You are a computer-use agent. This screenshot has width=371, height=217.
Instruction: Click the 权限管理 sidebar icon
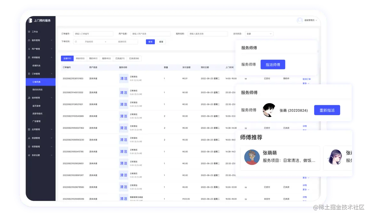tap(29, 146)
